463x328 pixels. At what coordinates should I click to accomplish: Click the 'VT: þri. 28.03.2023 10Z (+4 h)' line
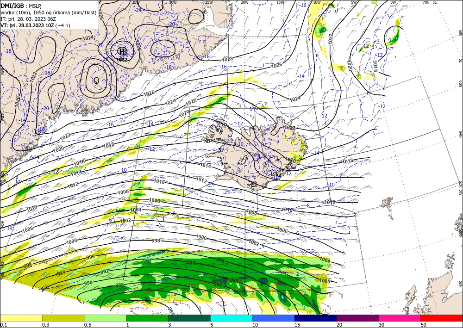36,25
